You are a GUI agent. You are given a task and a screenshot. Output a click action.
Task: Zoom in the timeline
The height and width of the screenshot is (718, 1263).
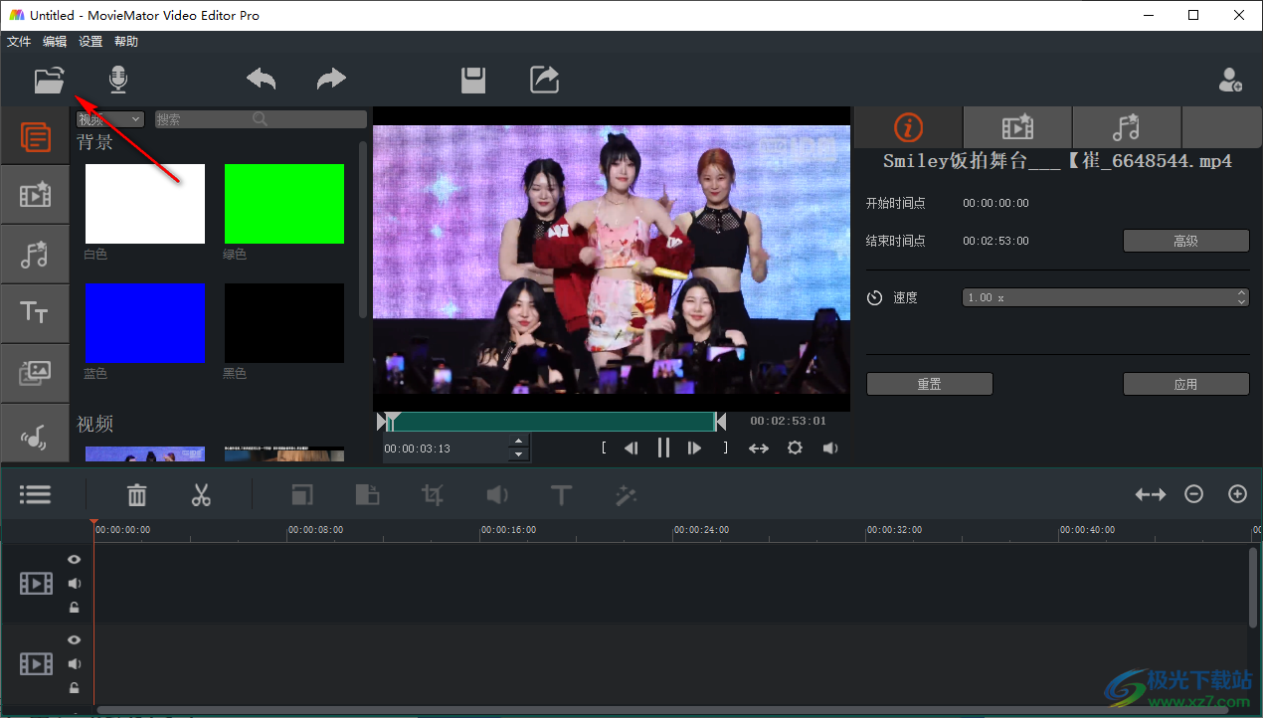pos(1237,494)
